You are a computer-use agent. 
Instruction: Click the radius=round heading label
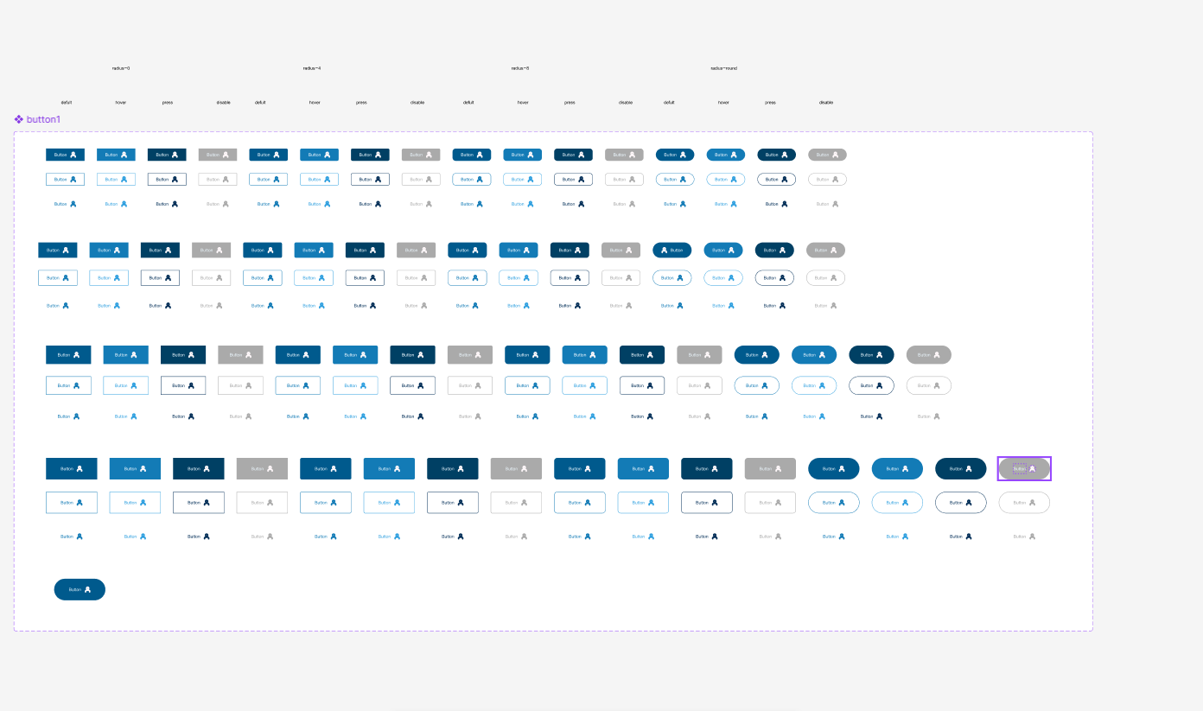723,68
